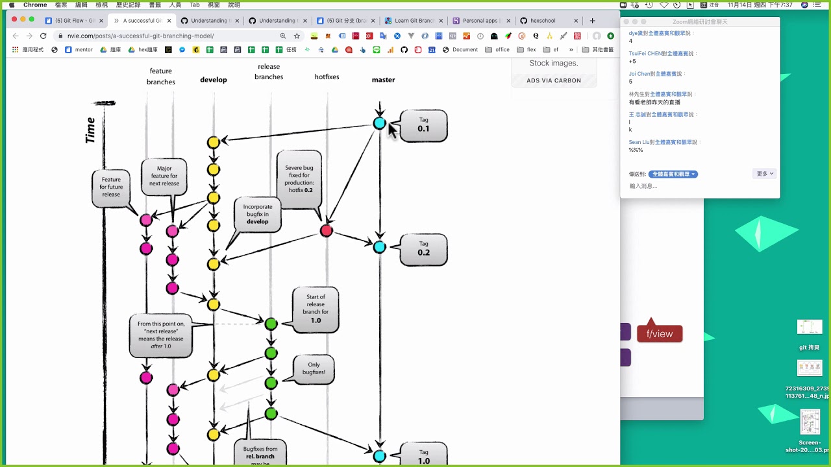Open the 傳送到 recipient dropdown in Zoom chat
This screenshot has height=467, width=831.
pyautogui.click(x=673, y=174)
